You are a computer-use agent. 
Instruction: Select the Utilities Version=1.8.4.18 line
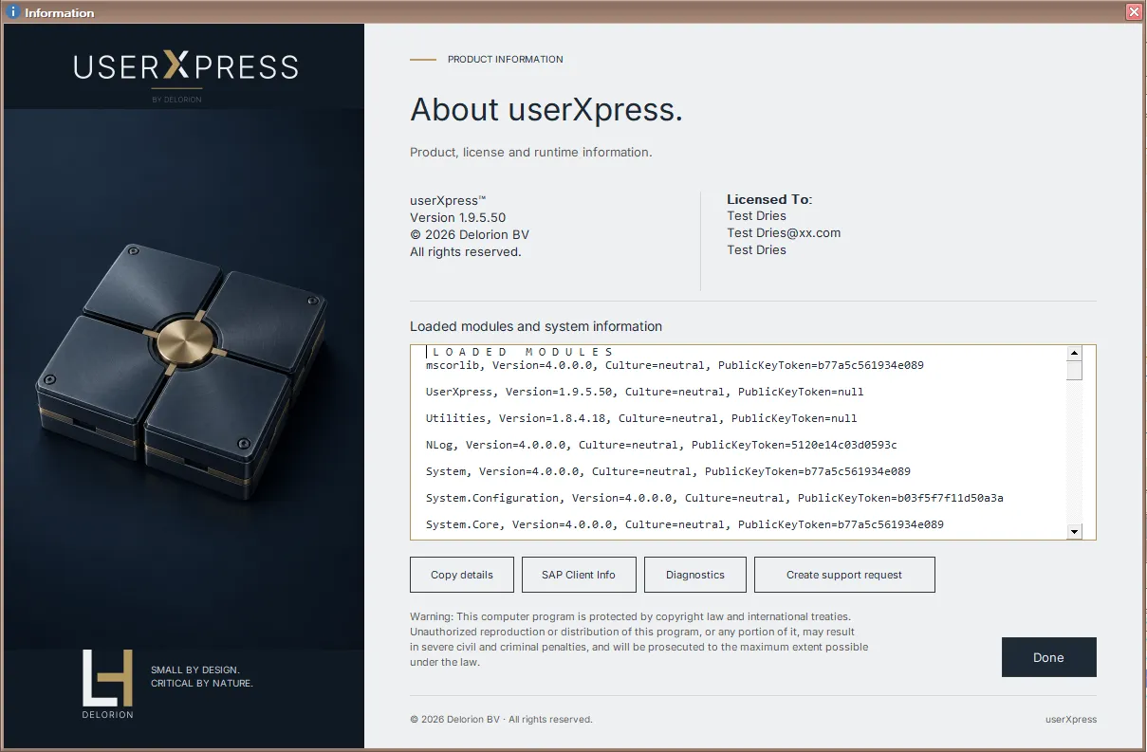[641, 418]
